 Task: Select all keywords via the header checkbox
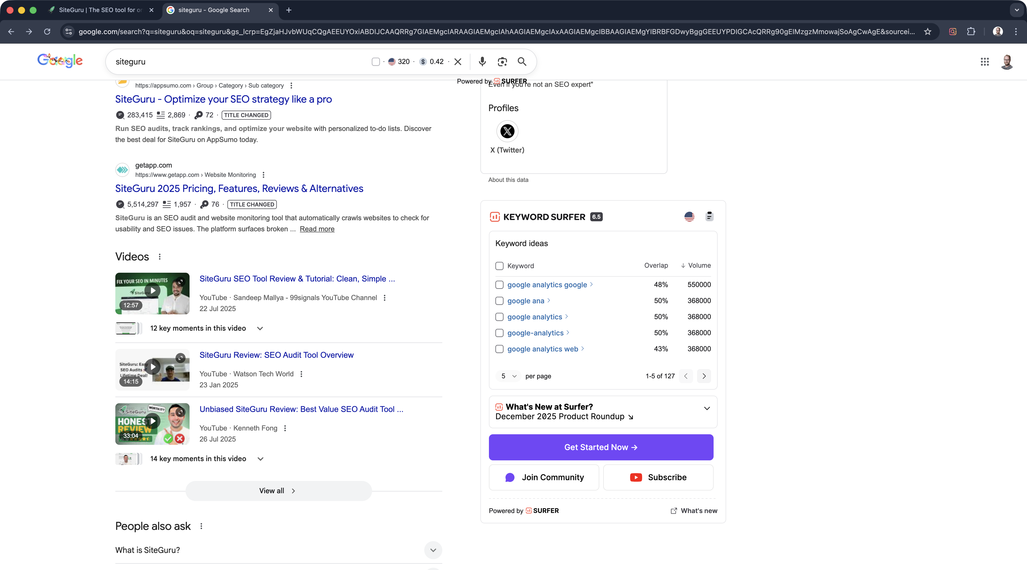[499, 266]
